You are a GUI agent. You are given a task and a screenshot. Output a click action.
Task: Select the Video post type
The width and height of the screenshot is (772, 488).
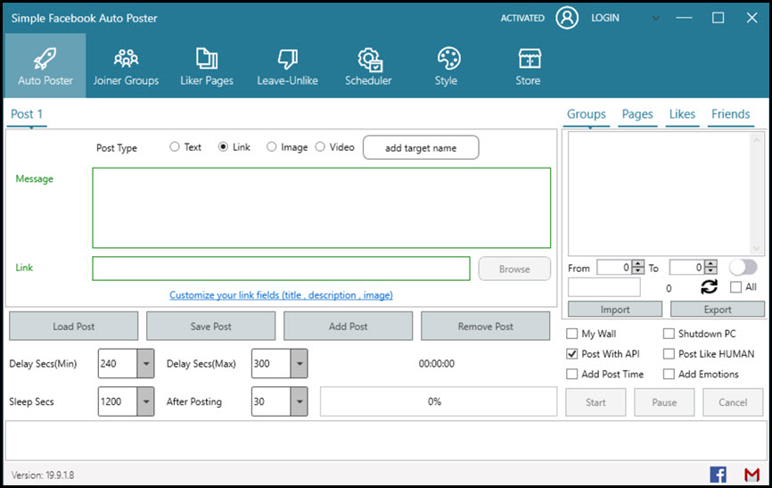320,147
